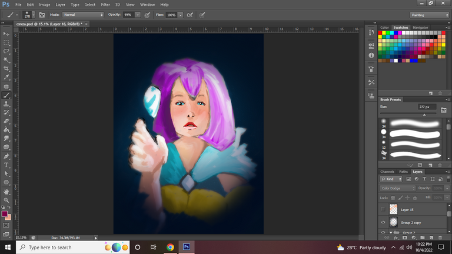Hide the Group 2 copy layer

(x=383, y=222)
